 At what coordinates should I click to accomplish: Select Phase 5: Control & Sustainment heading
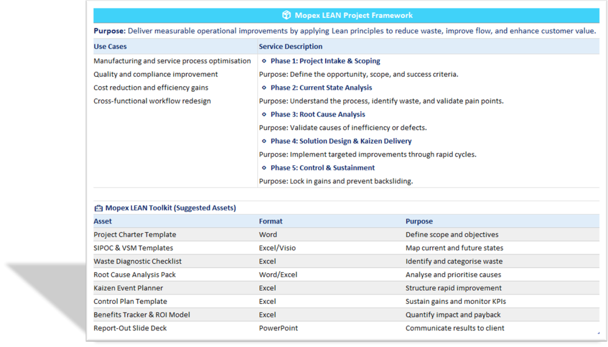(x=322, y=168)
